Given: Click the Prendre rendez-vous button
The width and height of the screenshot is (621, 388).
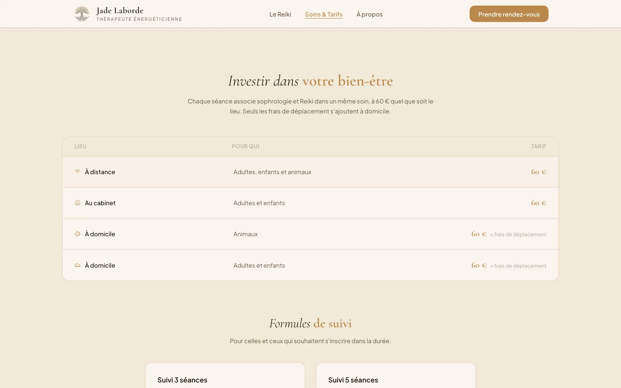Looking at the screenshot, I should [x=509, y=14].
